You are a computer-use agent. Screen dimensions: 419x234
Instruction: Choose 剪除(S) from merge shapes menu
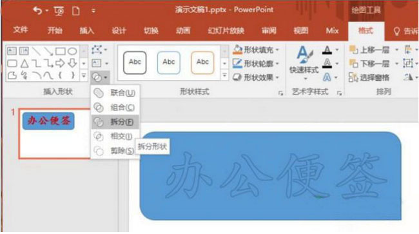[x=115, y=151]
